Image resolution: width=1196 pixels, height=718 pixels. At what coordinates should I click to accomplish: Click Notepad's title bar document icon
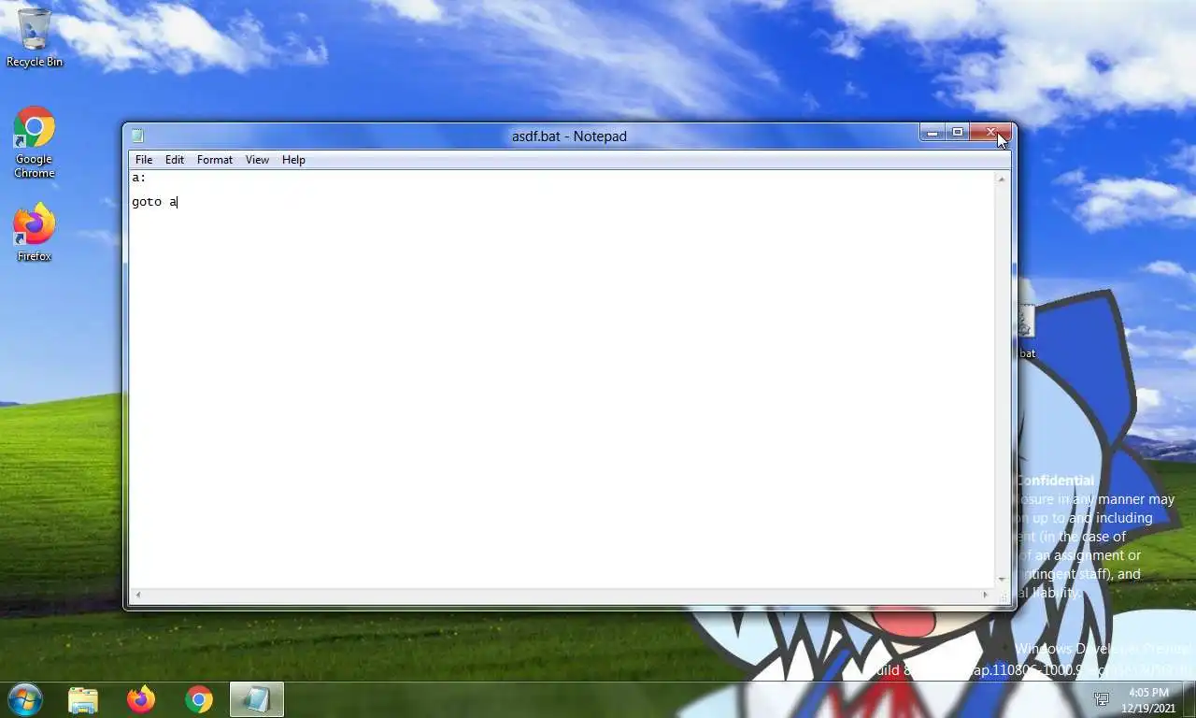[x=137, y=136]
